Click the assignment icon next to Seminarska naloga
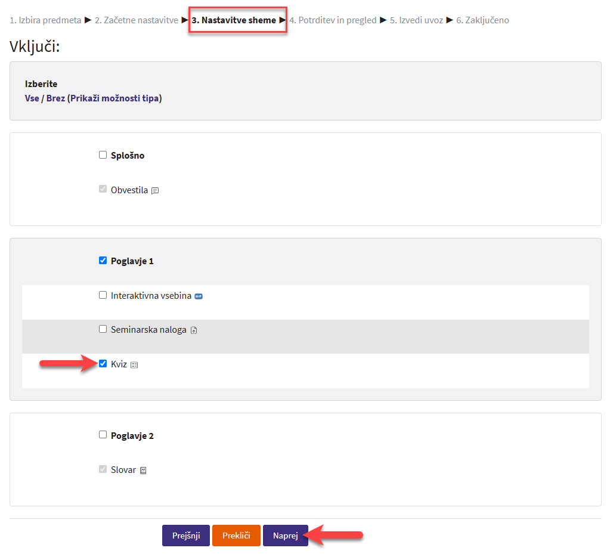 (x=194, y=330)
